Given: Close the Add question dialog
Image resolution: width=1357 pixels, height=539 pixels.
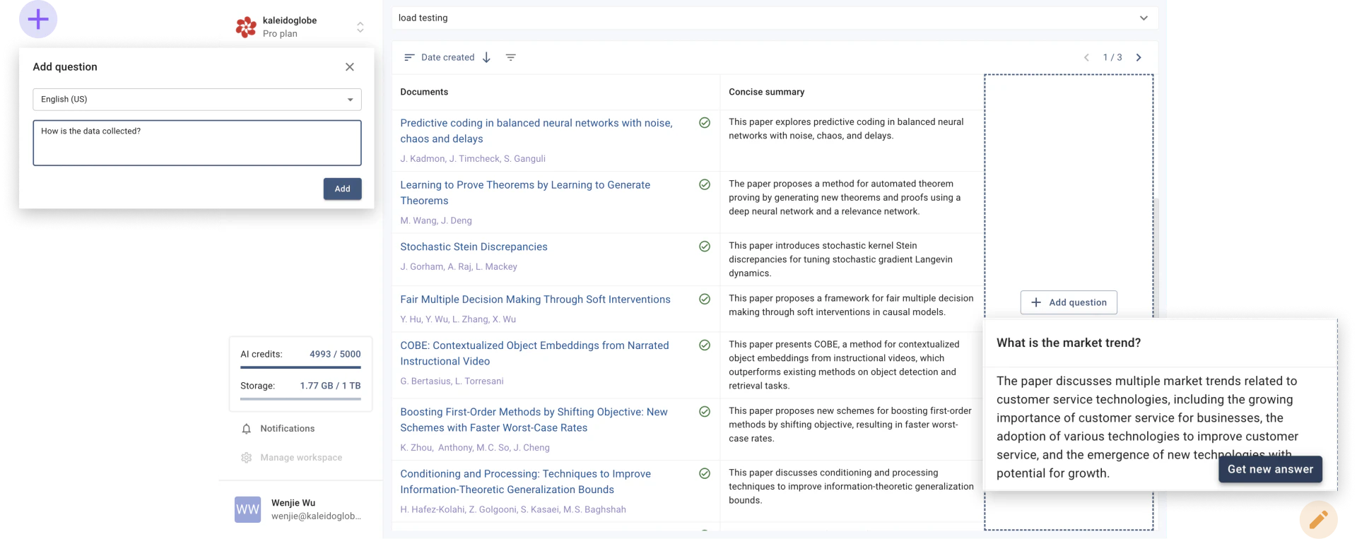Looking at the screenshot, I should (350, 67).
